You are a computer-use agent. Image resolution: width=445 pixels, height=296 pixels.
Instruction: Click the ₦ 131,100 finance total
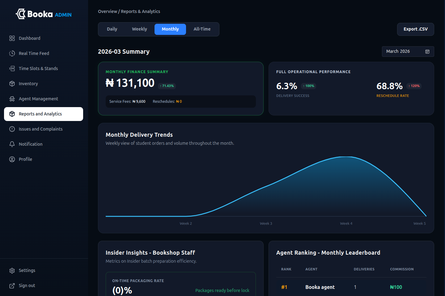130,83
